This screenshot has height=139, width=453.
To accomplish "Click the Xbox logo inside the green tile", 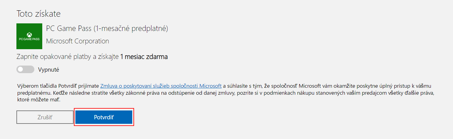I will pyautogui.click(x=29, y=34).
